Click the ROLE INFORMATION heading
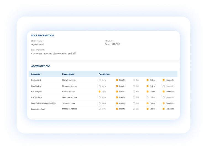Screen dimensions: 207x150 pyautogui.click(x=43, y=35)
